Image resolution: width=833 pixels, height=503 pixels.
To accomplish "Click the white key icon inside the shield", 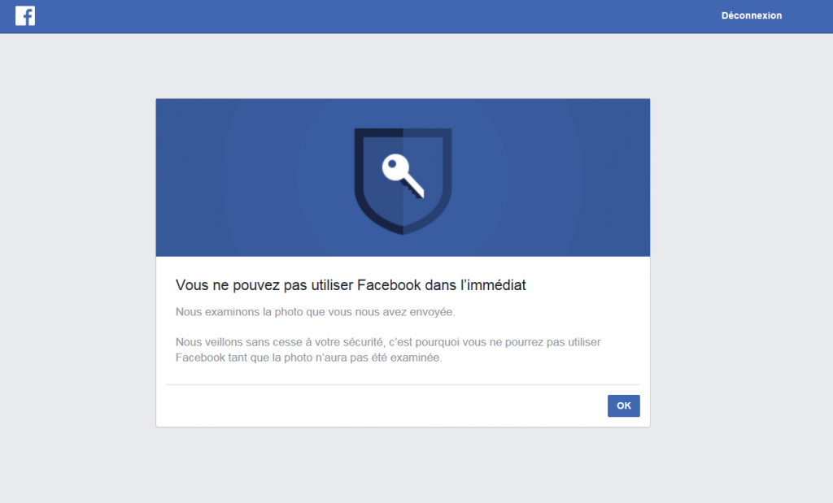I will pyautogui.click(x=403, y=176).
